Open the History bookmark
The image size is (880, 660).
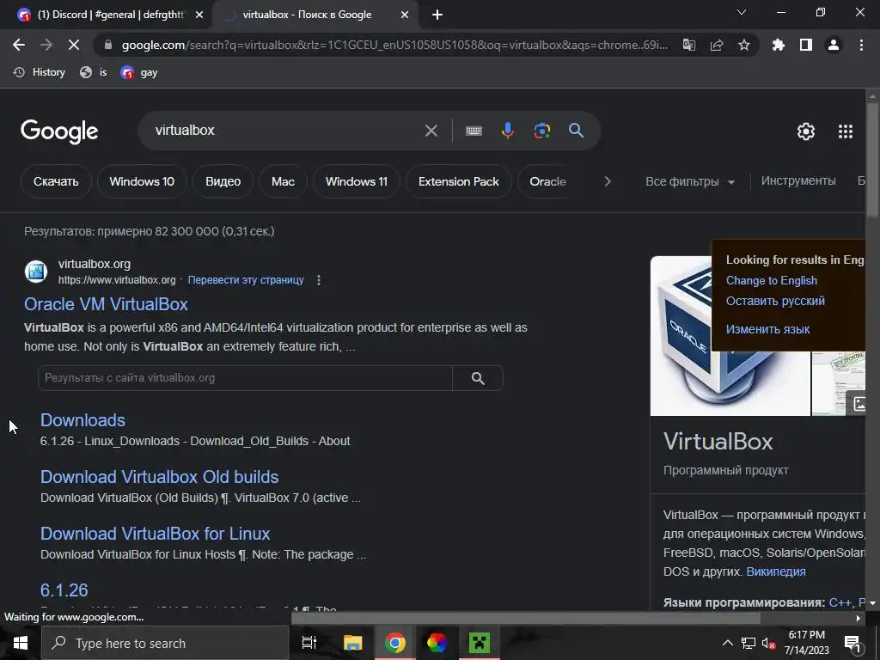40,72
